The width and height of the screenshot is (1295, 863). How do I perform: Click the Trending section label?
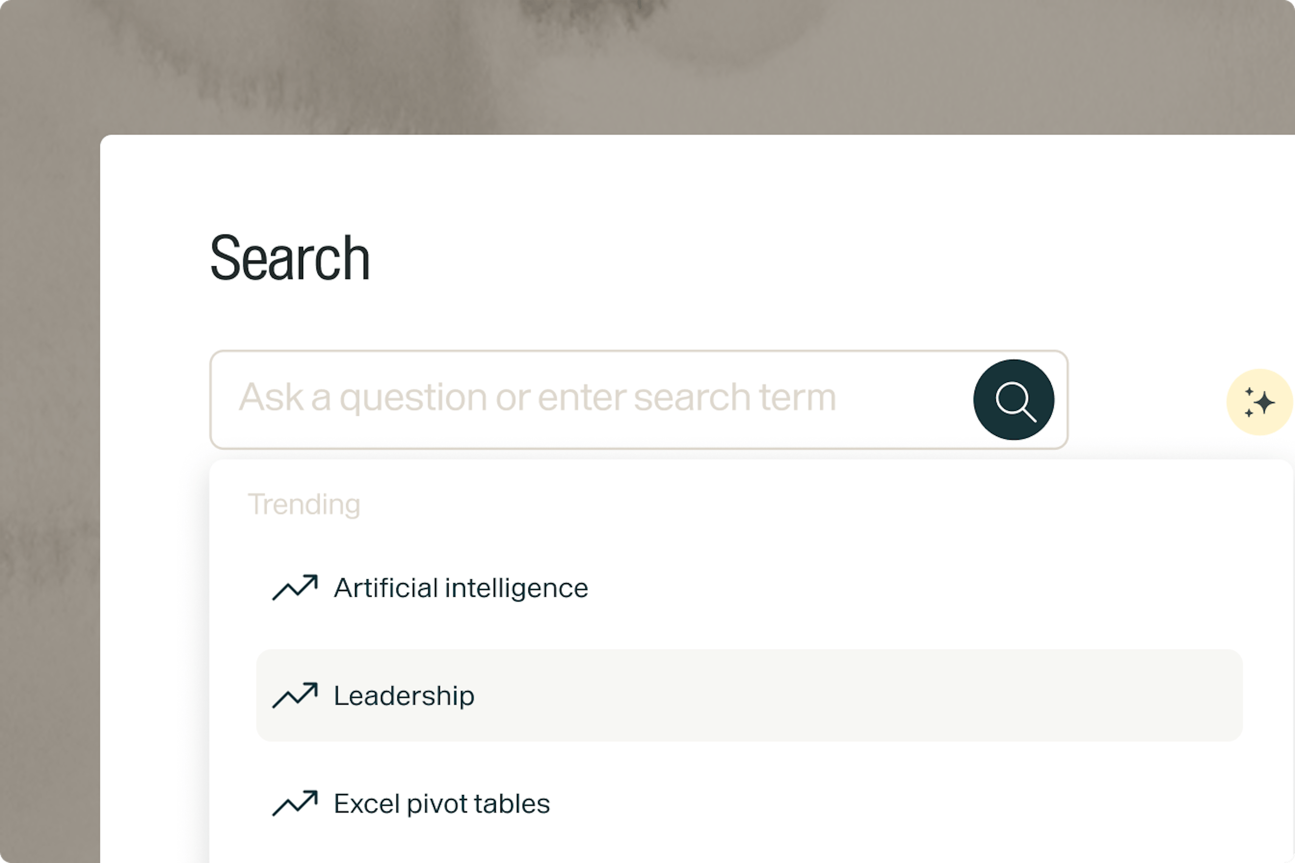pos(304,505)
